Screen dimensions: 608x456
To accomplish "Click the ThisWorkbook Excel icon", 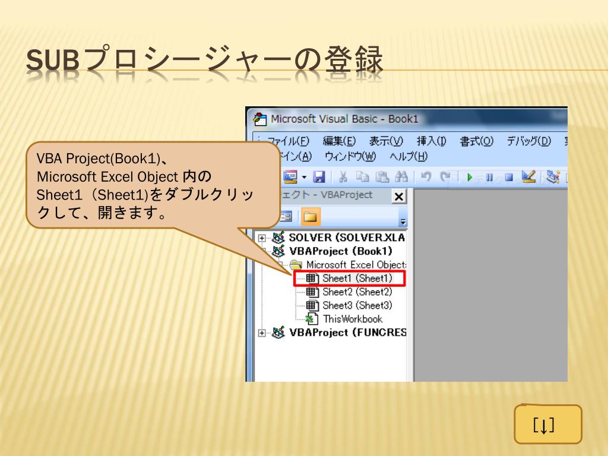I will (312, 319).
